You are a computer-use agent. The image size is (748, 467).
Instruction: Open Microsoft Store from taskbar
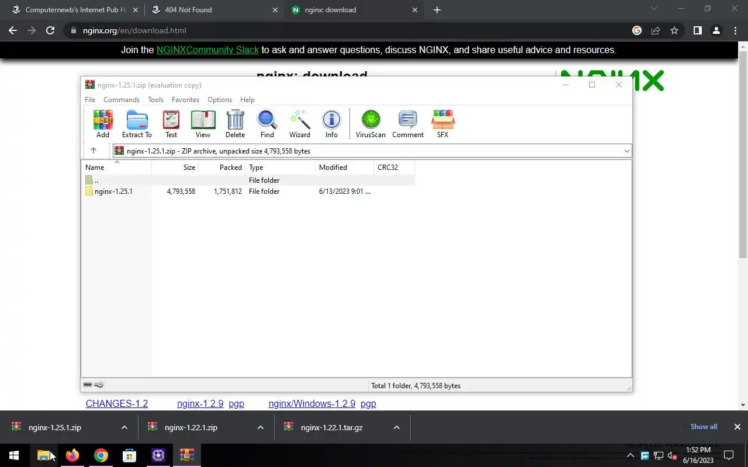click(x=129, y=455)
